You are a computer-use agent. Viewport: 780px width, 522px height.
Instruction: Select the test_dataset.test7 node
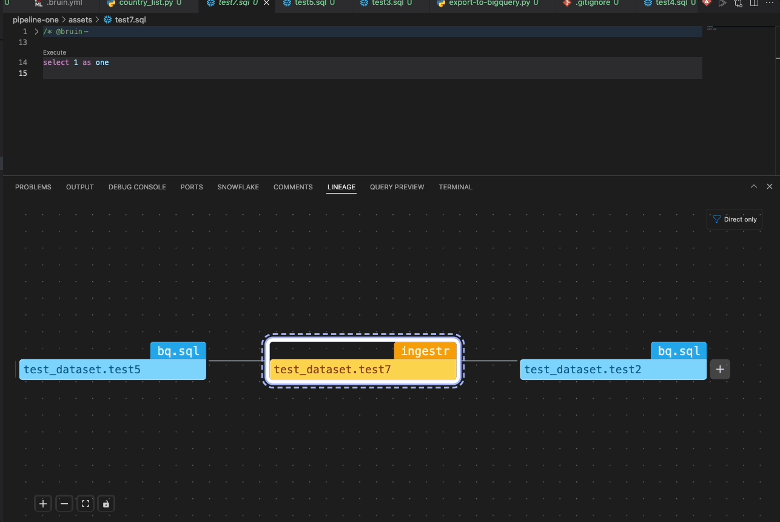[363, 370]
